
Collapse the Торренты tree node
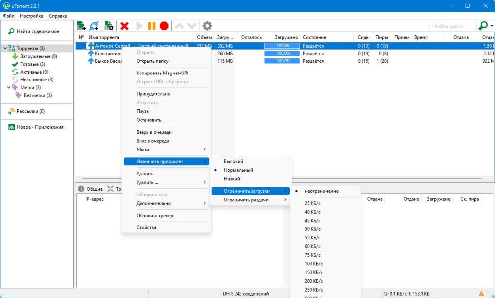(4, 48)
